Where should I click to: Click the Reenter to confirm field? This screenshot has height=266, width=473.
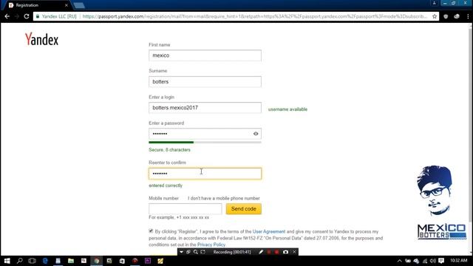pyautogui.click(x=205, y=174)
